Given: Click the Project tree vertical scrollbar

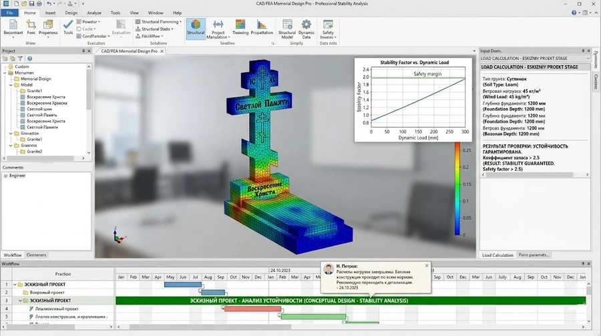Looking at the screenshot, I should pyautogui.click(x=89, y=110).
